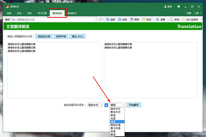Open the 登录 login user icon
This screenshot has width=206, height=137.
click(166, 6)
